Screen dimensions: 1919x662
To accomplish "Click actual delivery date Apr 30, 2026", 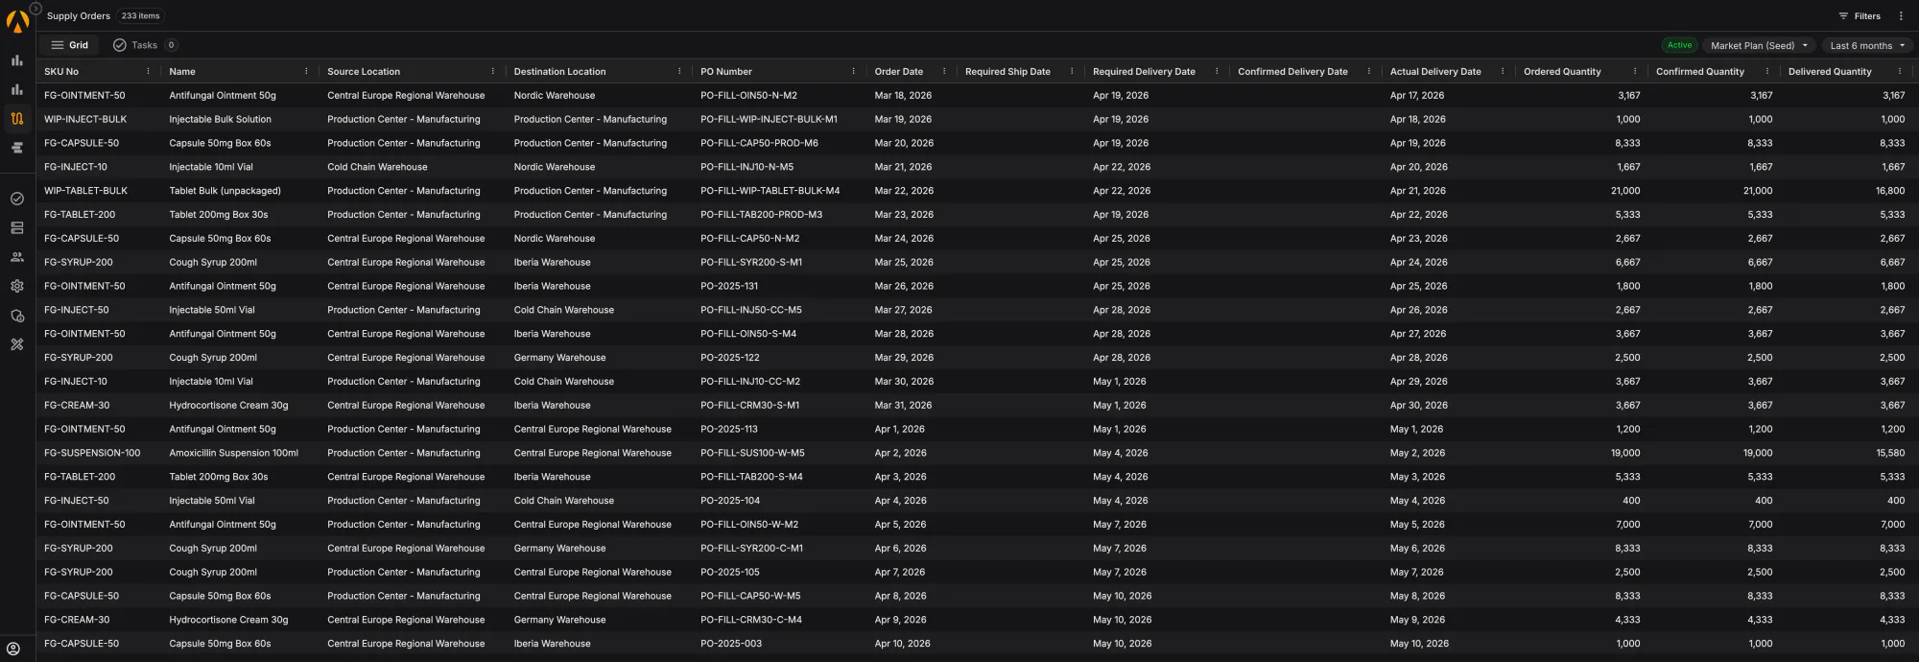I will pos(1419,406).
